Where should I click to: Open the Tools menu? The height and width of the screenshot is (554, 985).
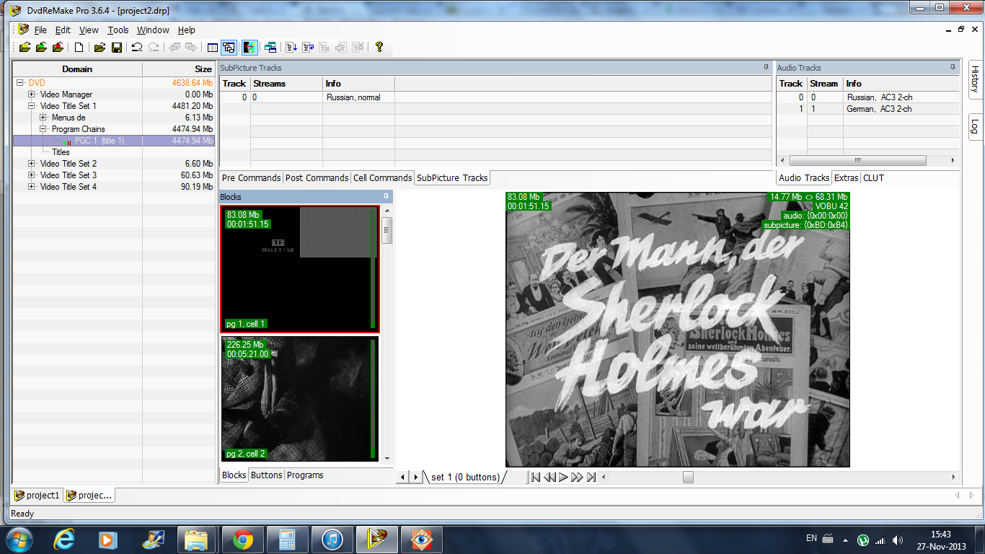[118, 30]
